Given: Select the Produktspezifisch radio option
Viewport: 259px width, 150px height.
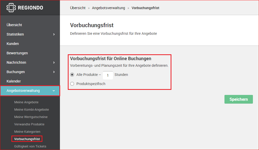Looking at the screenshot, I should [72, 84].
